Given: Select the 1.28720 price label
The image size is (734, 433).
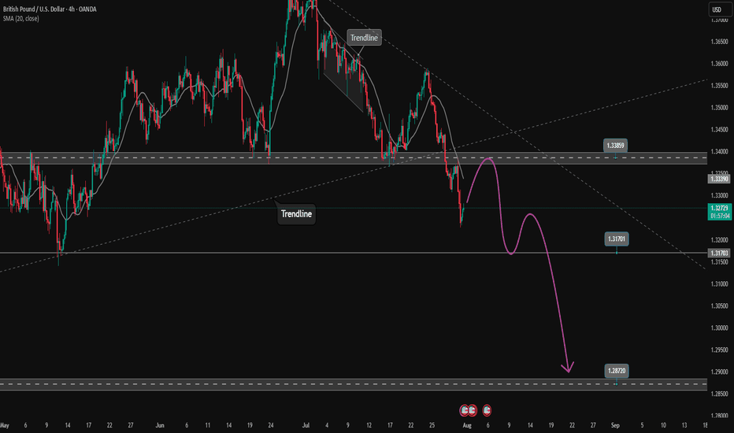Looking at the screenshot, I should click(617, 372).
